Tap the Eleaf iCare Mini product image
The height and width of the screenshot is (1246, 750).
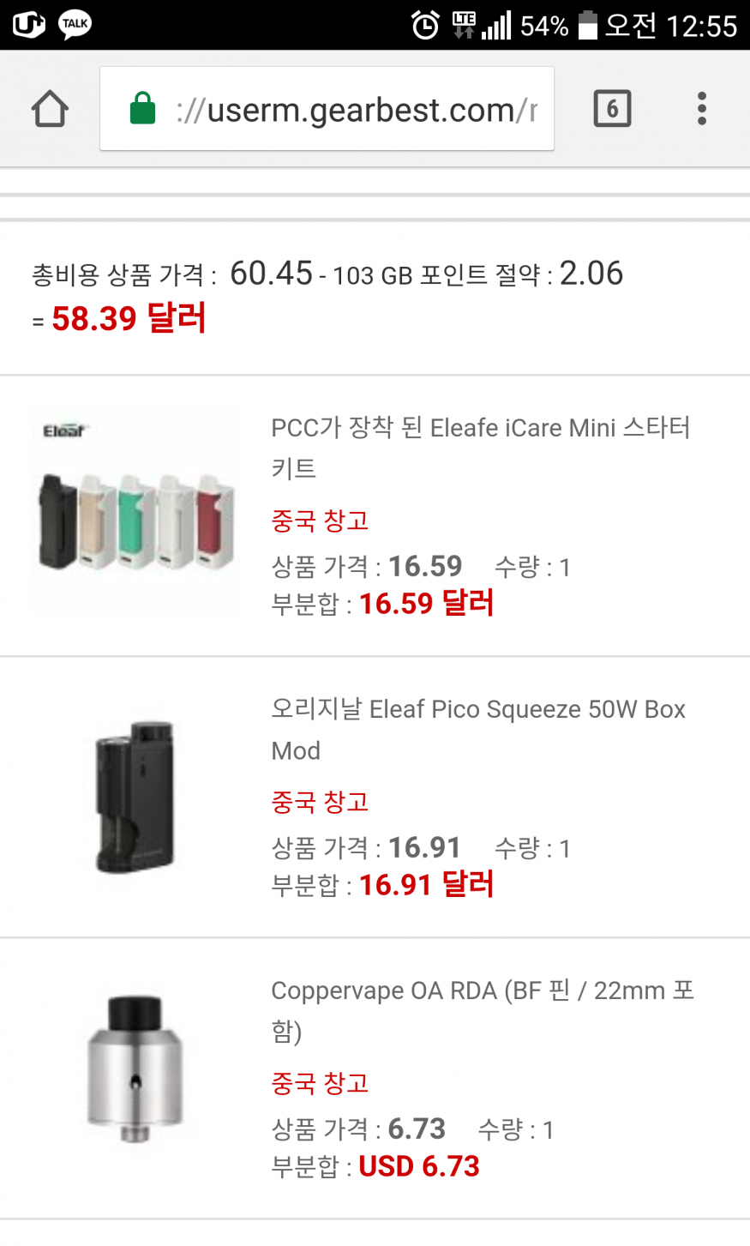pos(135,515)
